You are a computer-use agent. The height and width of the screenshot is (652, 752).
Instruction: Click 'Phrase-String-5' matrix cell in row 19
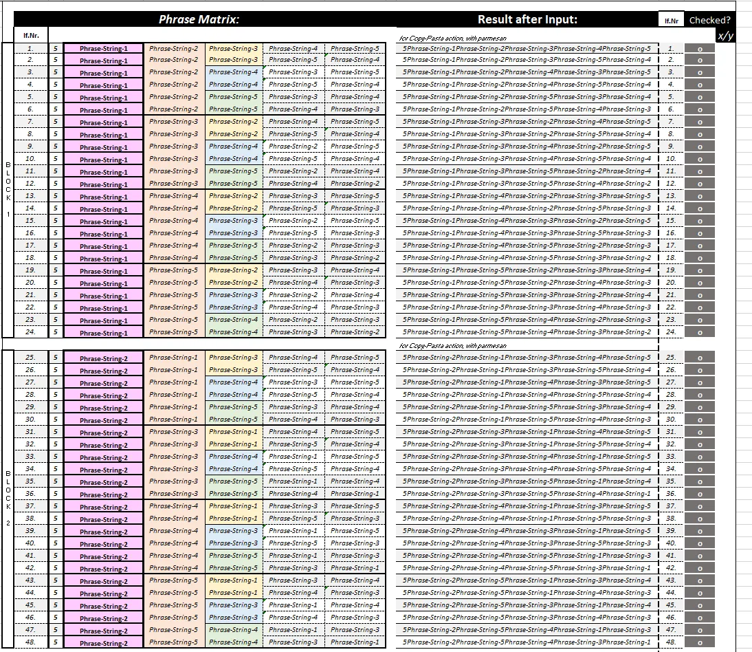[174, 270]
